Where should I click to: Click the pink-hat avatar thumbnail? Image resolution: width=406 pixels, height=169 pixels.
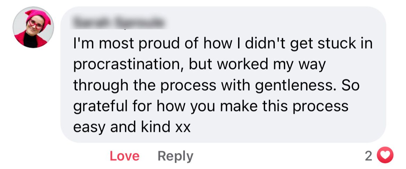pyautogui.click(x=33, y=27)
